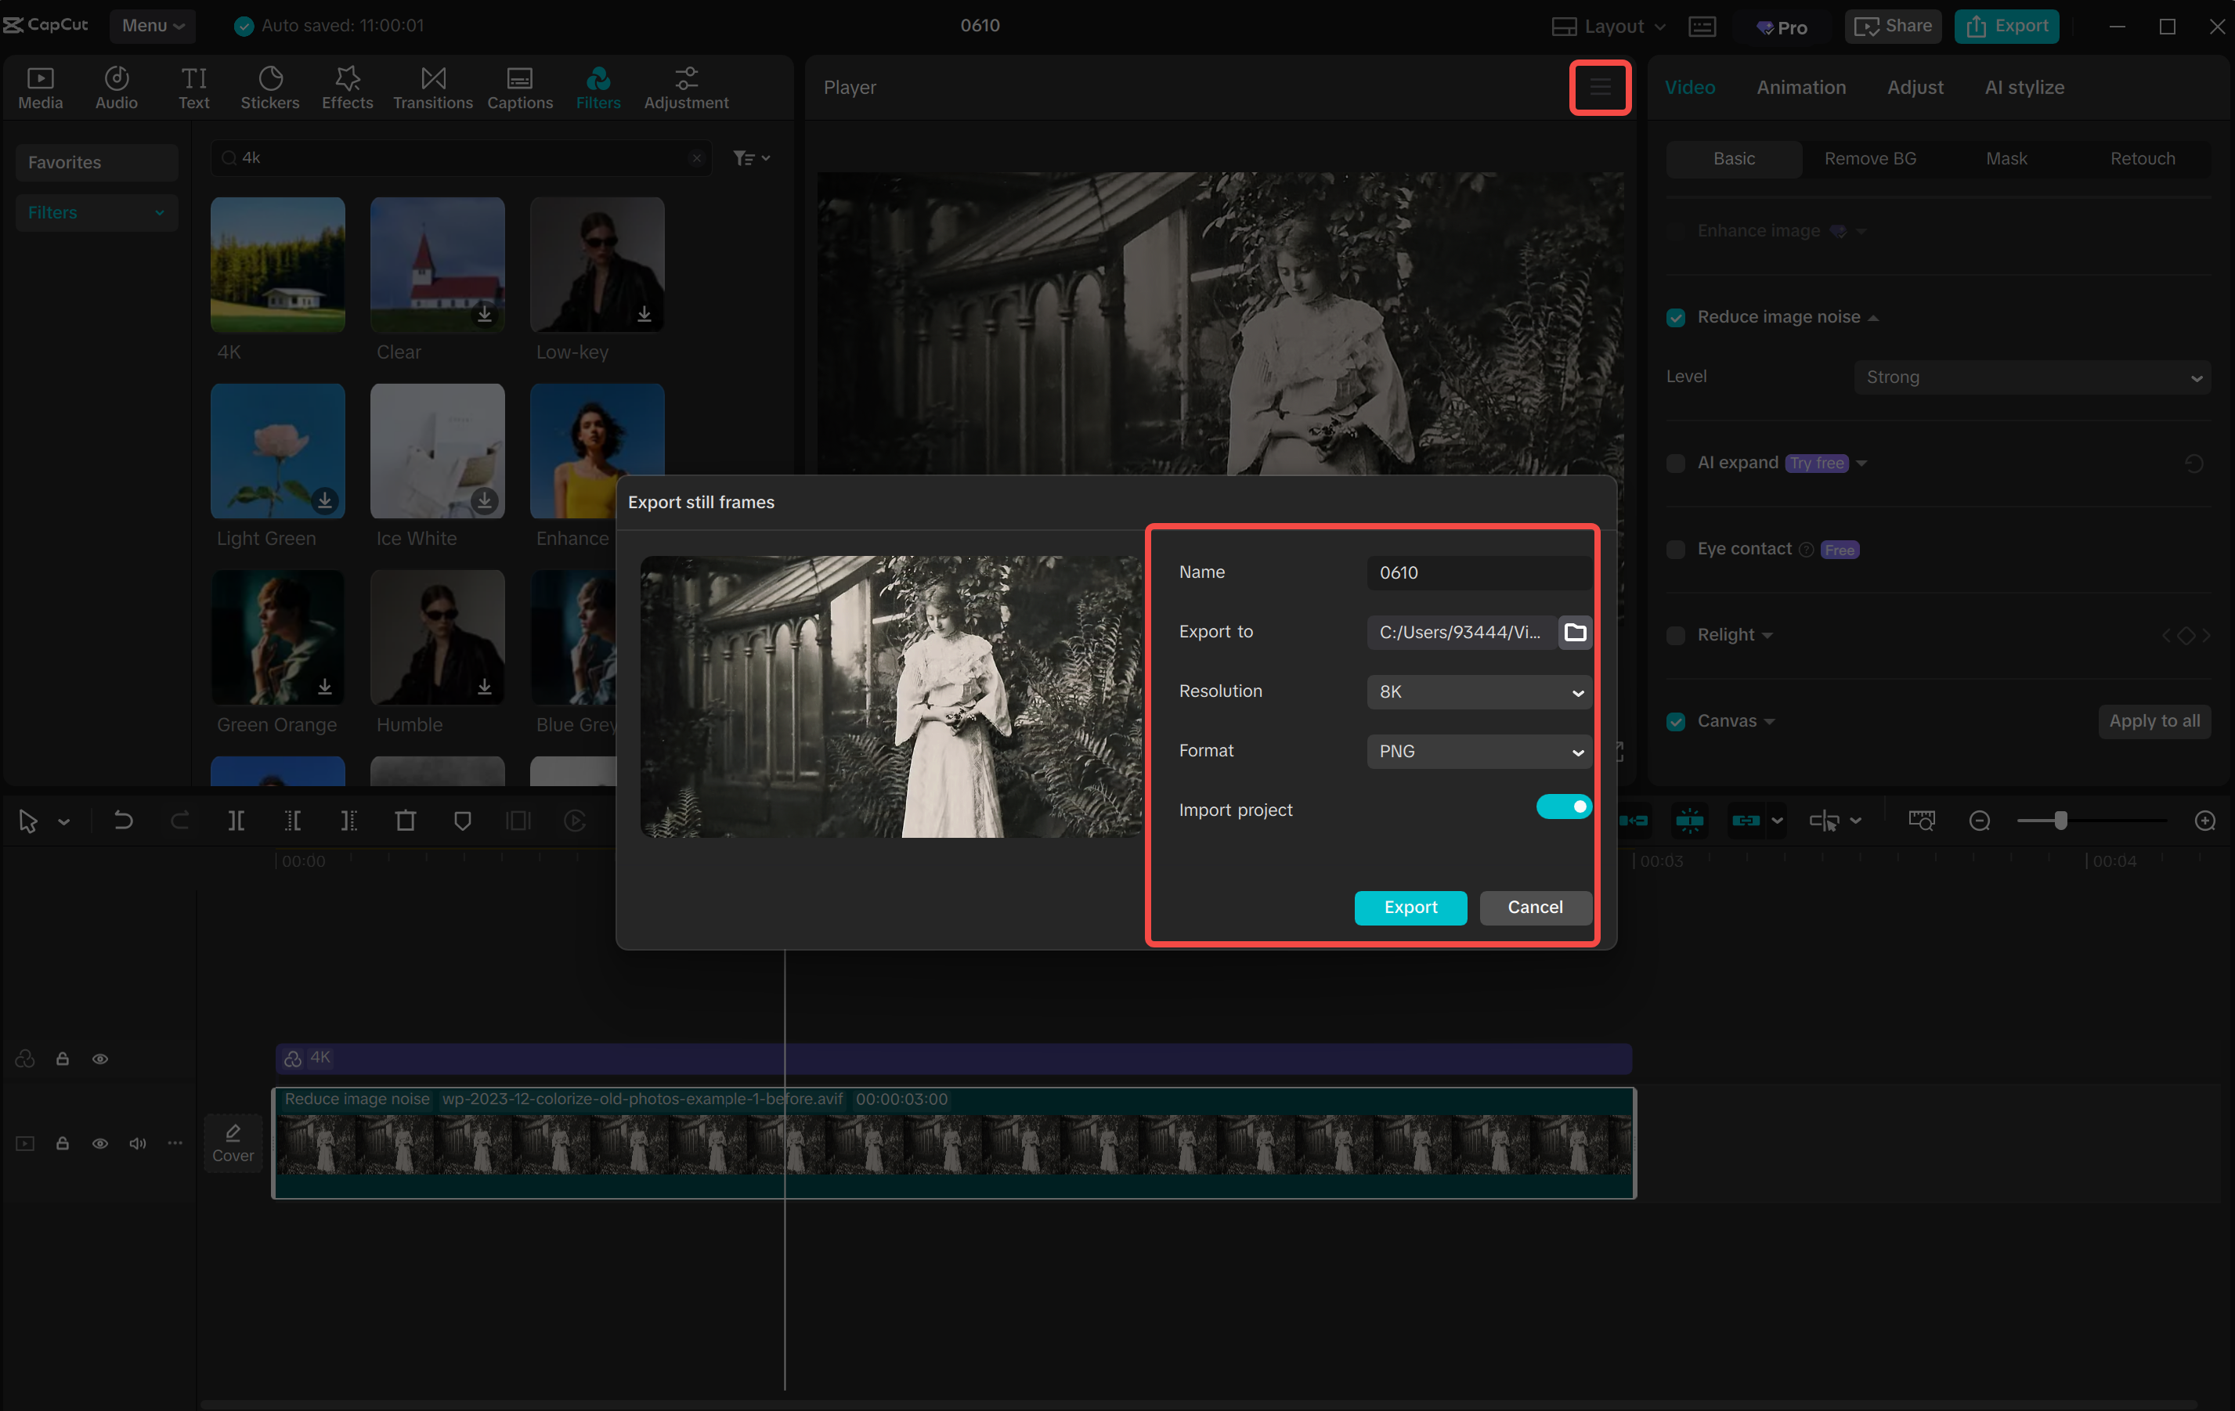Open the Transitions panel
Image resolution: width=2235 pixels, height=1411 pixels.
coord(432,87)
